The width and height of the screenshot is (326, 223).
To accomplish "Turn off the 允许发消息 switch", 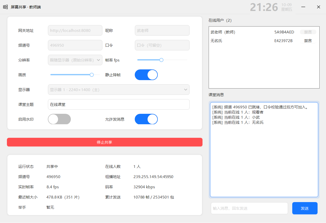I will 146,119.
